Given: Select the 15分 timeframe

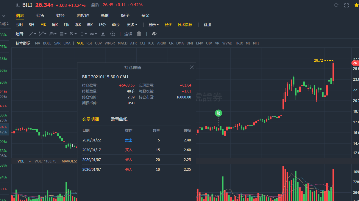Looking at the screenshot, I should click(102, 25).
